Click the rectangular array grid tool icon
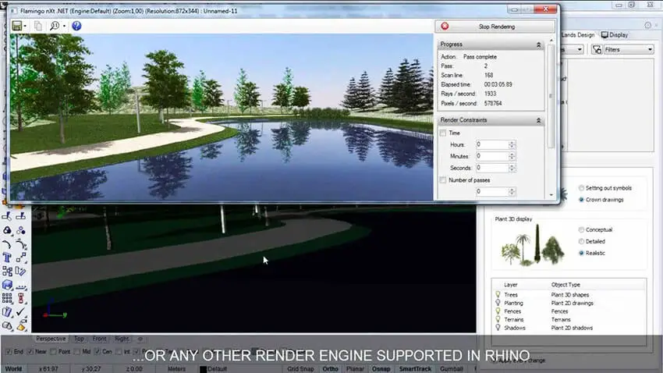The height and width of the screenshot is (373, 663). pyautogui.click(x=7, y=299)
